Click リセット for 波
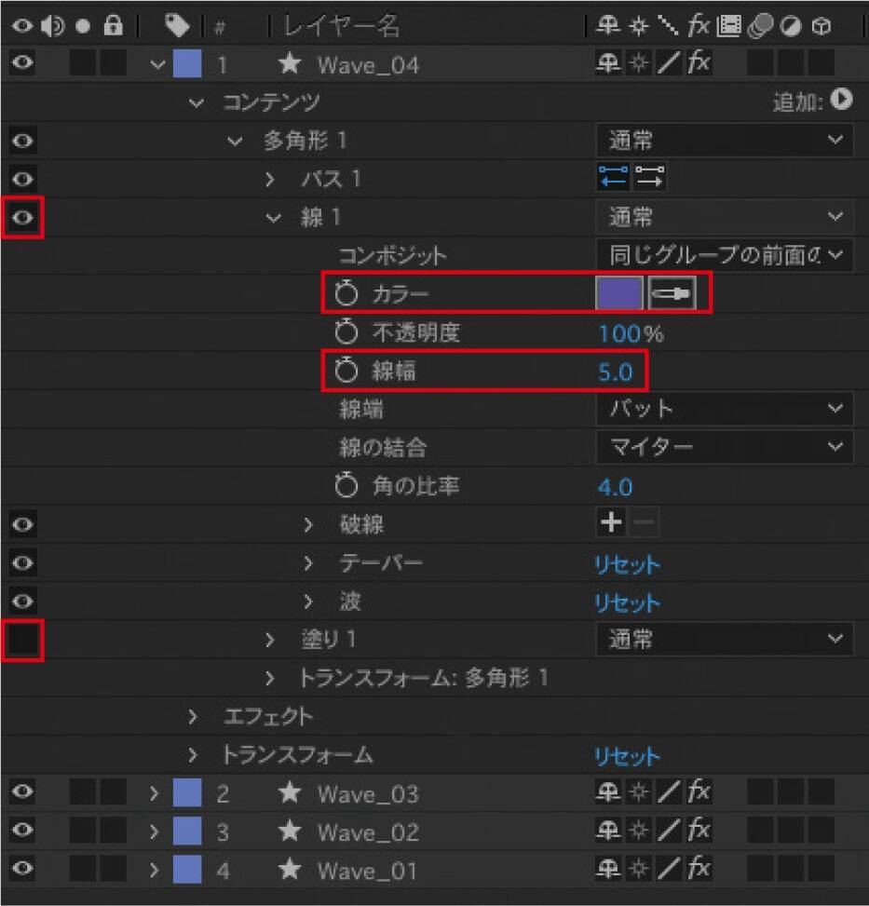Screen dimensions: 869x906 (x=628, y=602)
